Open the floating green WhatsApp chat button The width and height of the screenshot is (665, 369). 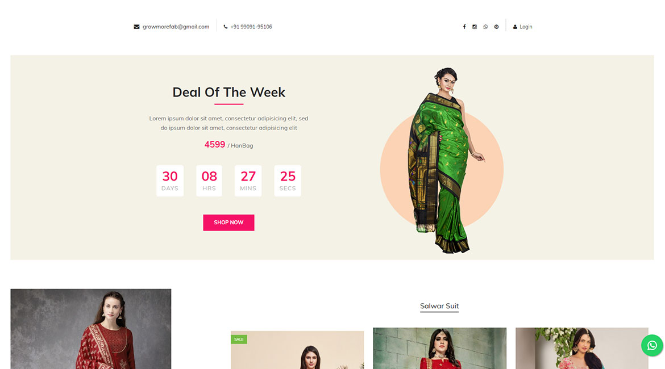(652, 345)
